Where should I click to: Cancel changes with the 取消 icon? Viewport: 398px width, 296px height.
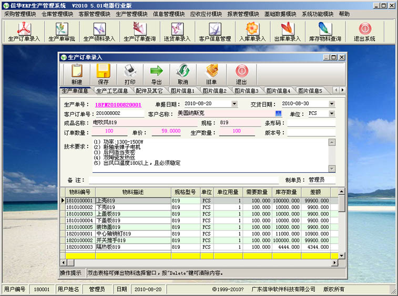coord(182,74)
